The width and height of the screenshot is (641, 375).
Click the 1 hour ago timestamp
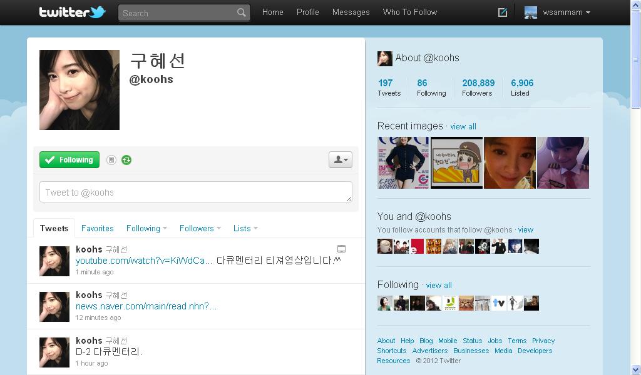point(91,364)
